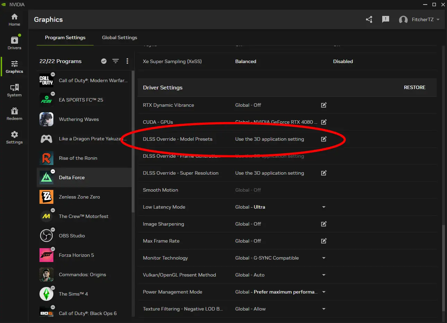Screen dimensions: 447x323
Task: Click the FitcherTZ profile avatar
Action: (403, 20)
